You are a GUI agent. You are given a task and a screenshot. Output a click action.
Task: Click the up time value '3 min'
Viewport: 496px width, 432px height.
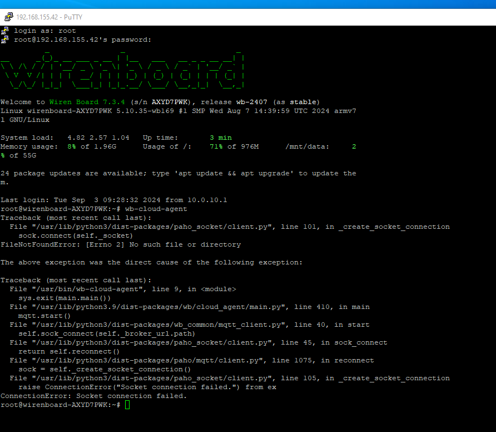point(221,138)
